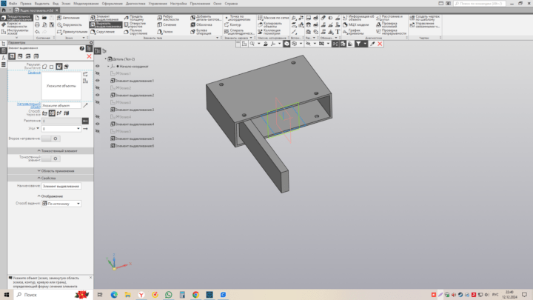Click the Скругление fillet tool
The height and width of the screenshot is (300, 533).
pos(104,32)
